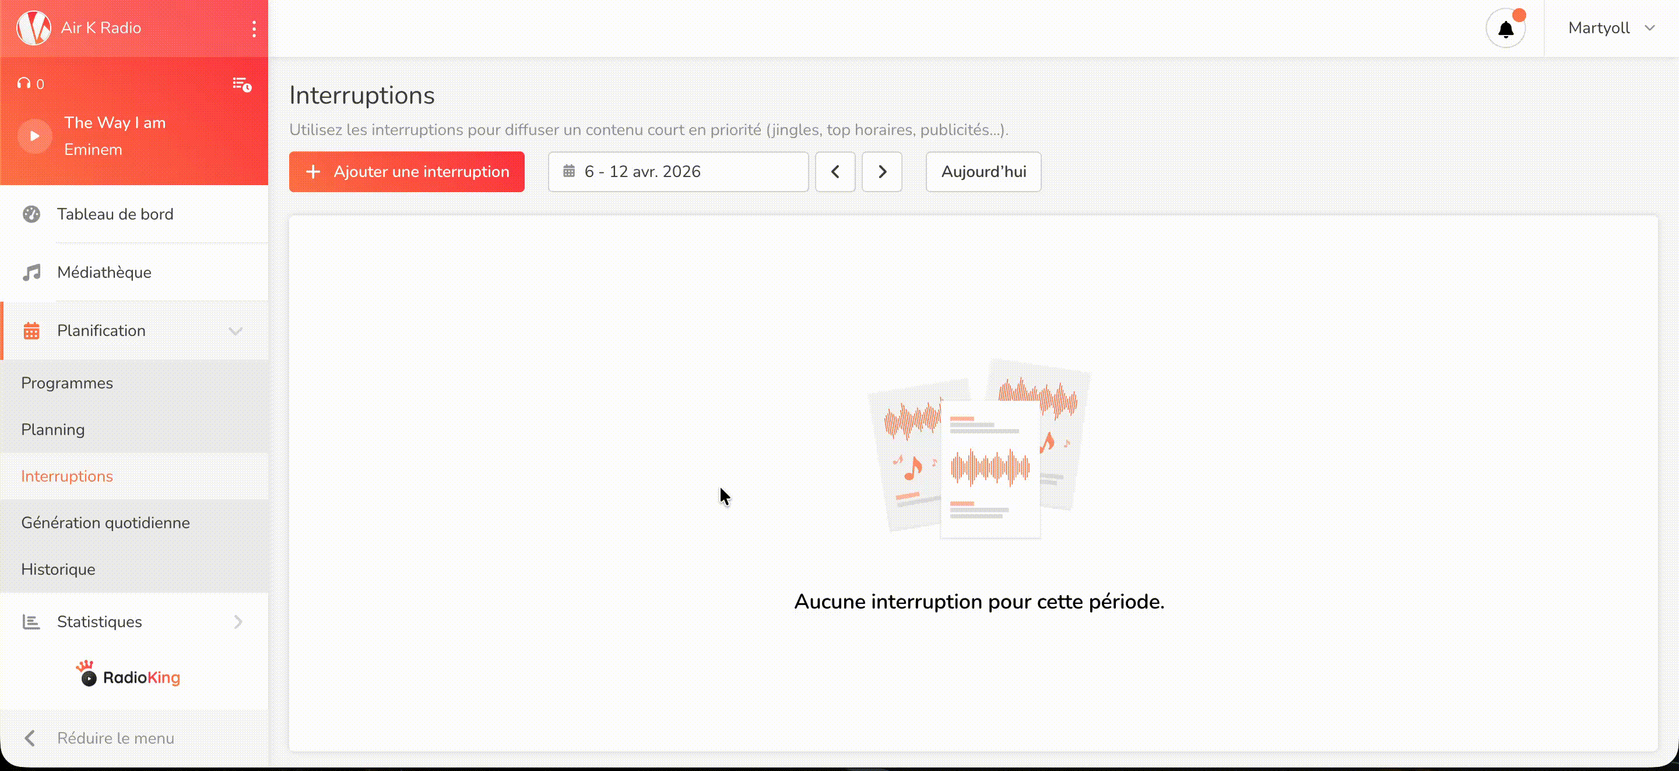1679x771 pixels.
Task: Go to the next week with right arrow
Action: [882, 171]
